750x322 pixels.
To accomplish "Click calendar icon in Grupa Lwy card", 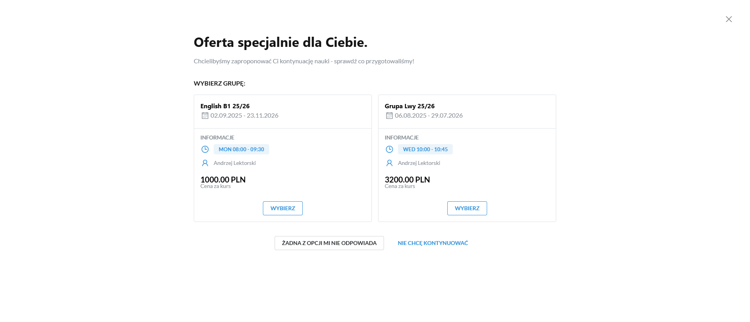I will [x=389, y=116].
